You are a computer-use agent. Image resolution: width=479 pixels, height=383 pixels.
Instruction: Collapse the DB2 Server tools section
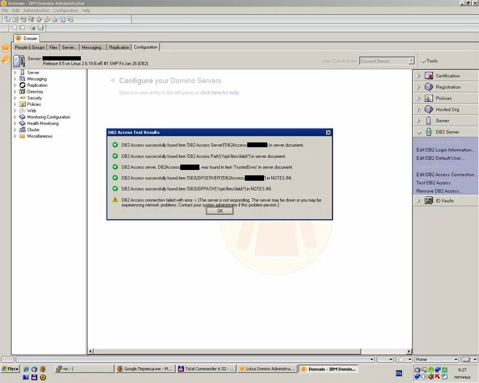pyautogui.click(x=419, y=132)
